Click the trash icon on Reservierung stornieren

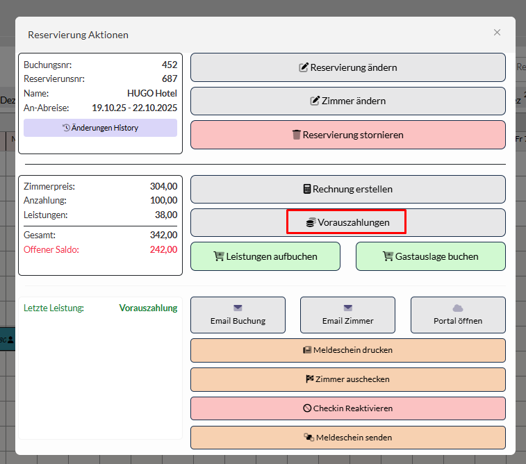tap(296, 135)
